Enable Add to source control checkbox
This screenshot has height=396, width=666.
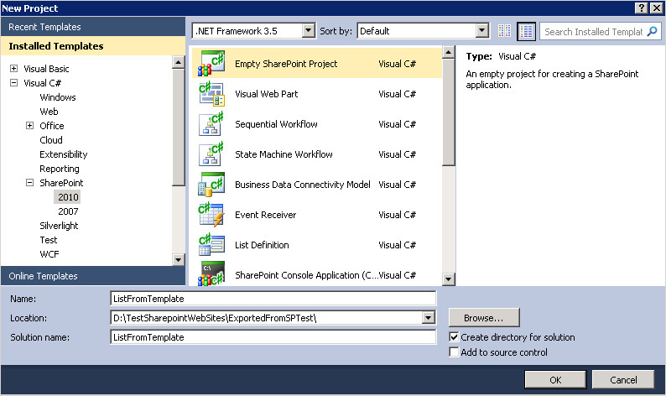(x=454, y=352)
